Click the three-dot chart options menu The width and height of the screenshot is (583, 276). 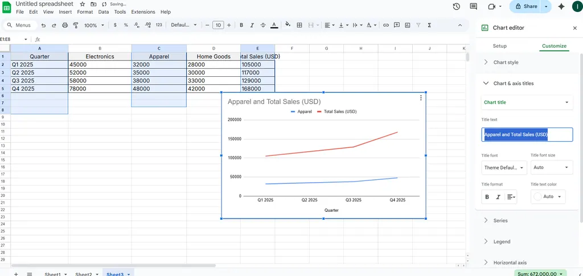(x=421, y=98)
